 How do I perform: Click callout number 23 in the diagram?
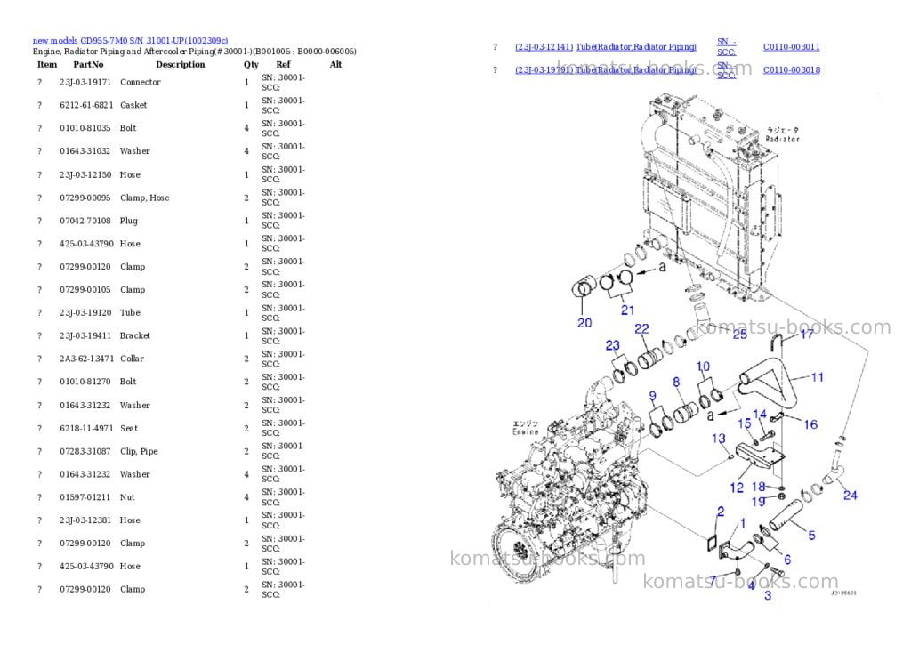pos(612,346)
